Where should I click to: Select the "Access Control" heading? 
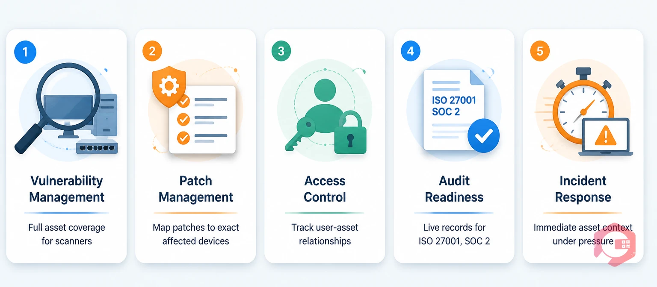(x=325, y=189)
